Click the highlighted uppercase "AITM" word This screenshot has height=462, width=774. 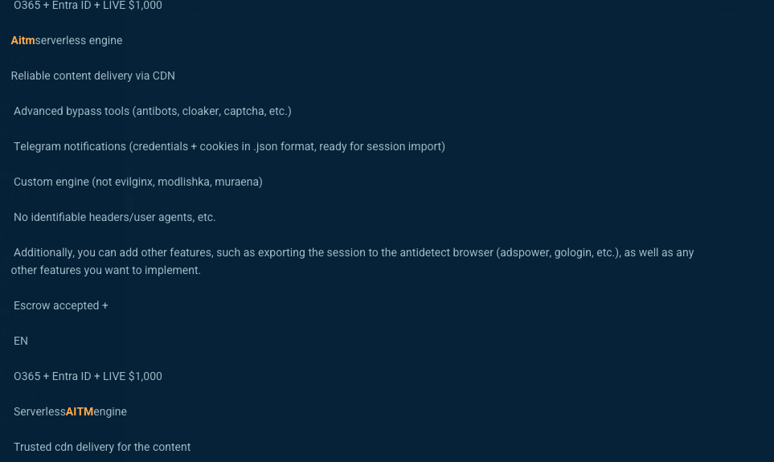tap(80, 411)
